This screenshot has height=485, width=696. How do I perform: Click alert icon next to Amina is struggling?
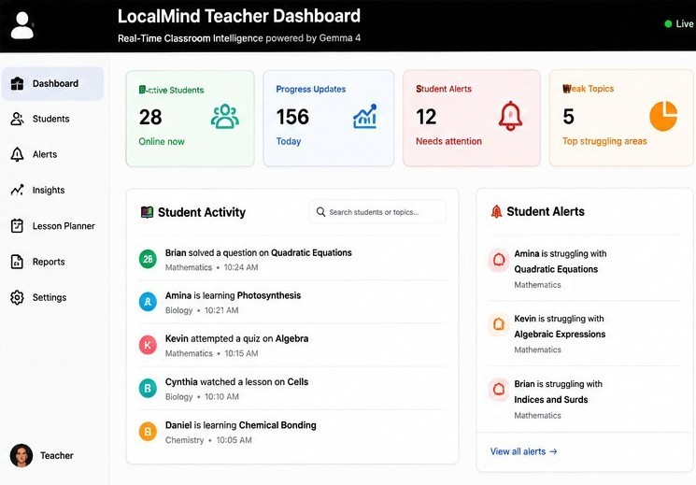pyautogui.click(x=499, y=260)
